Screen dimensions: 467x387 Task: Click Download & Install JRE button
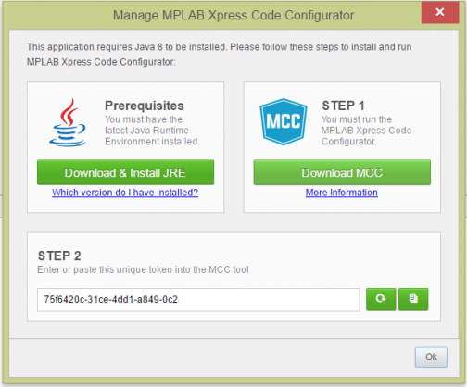[x=125, y=172]
